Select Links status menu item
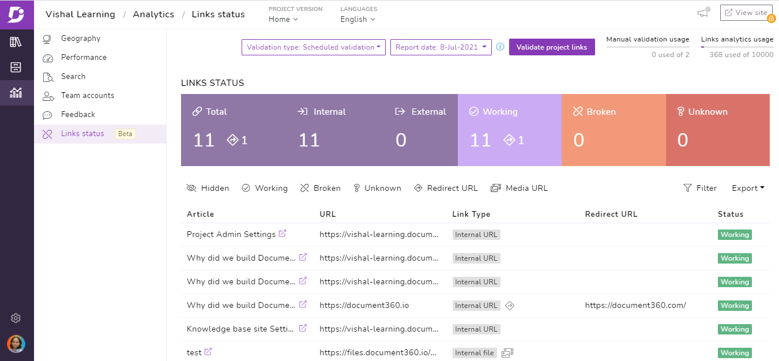779x361 pixels. pos(100,134)
